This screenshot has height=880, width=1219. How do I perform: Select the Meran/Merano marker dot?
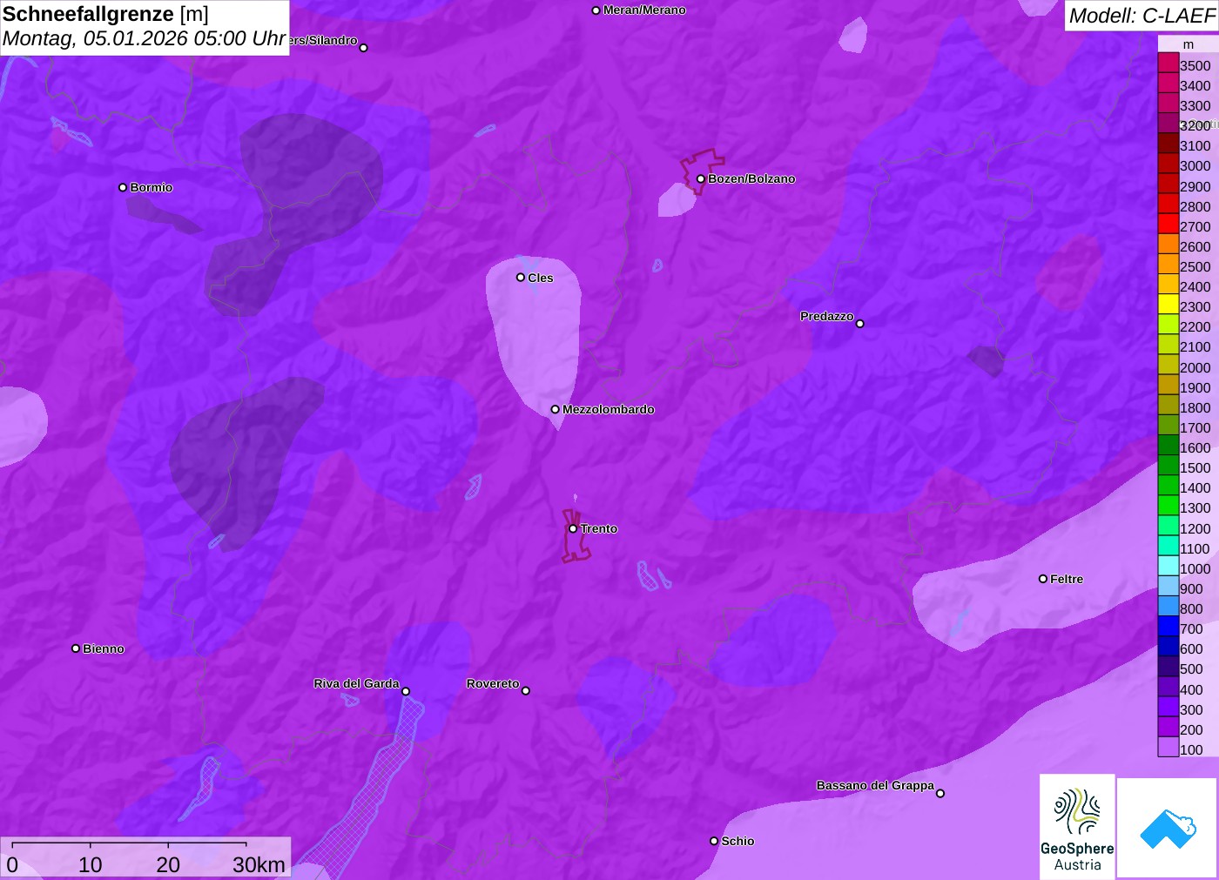tap(596, 10)
